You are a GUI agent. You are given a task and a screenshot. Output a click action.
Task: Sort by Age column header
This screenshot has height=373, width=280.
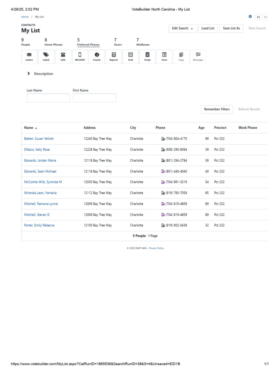pyautogui.click(x=201, y=128)
